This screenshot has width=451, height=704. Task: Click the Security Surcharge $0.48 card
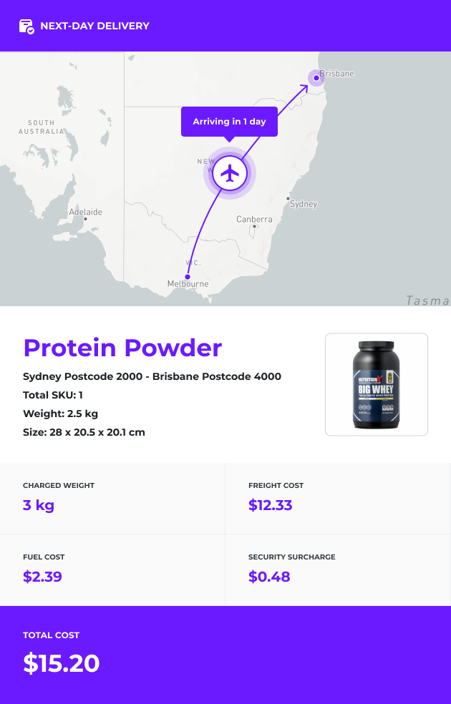(x=338, y=570)
